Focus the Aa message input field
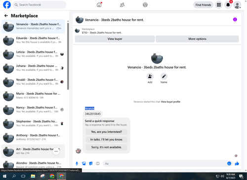247x180 pixels. click(165, 164)
